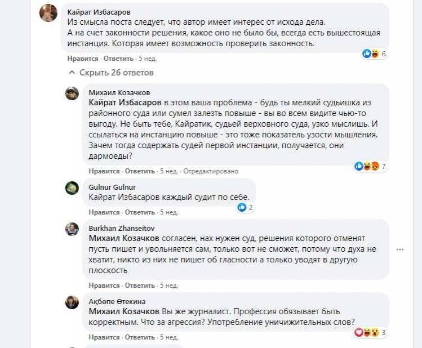
Task: Open Михаил Козачков's profile name link
Action: (x=119, y=93)
